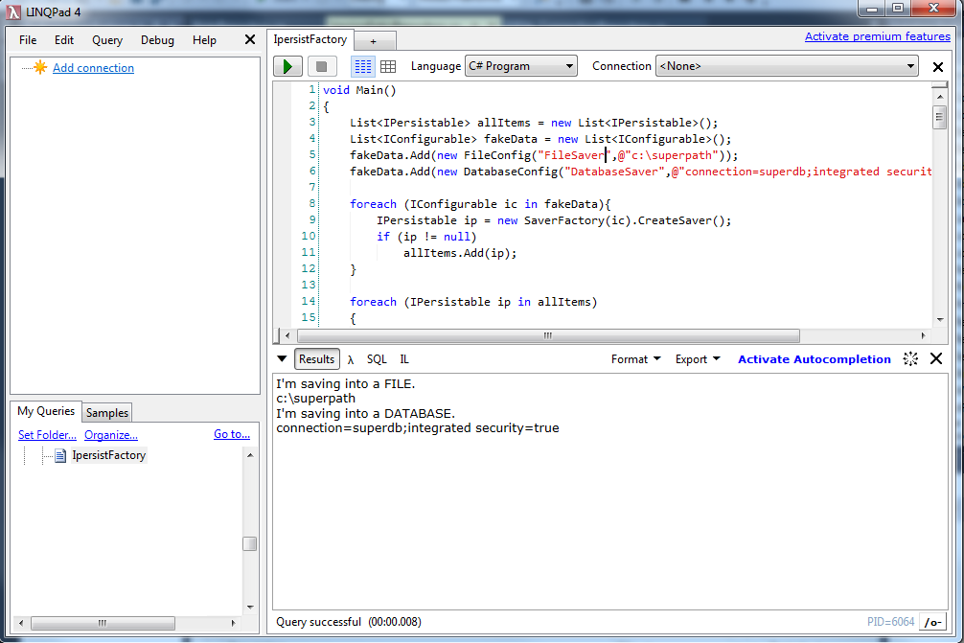This screenshot has width=964, height=643.
Task: Switch results to data grids view
Action: tap(388, 66)
